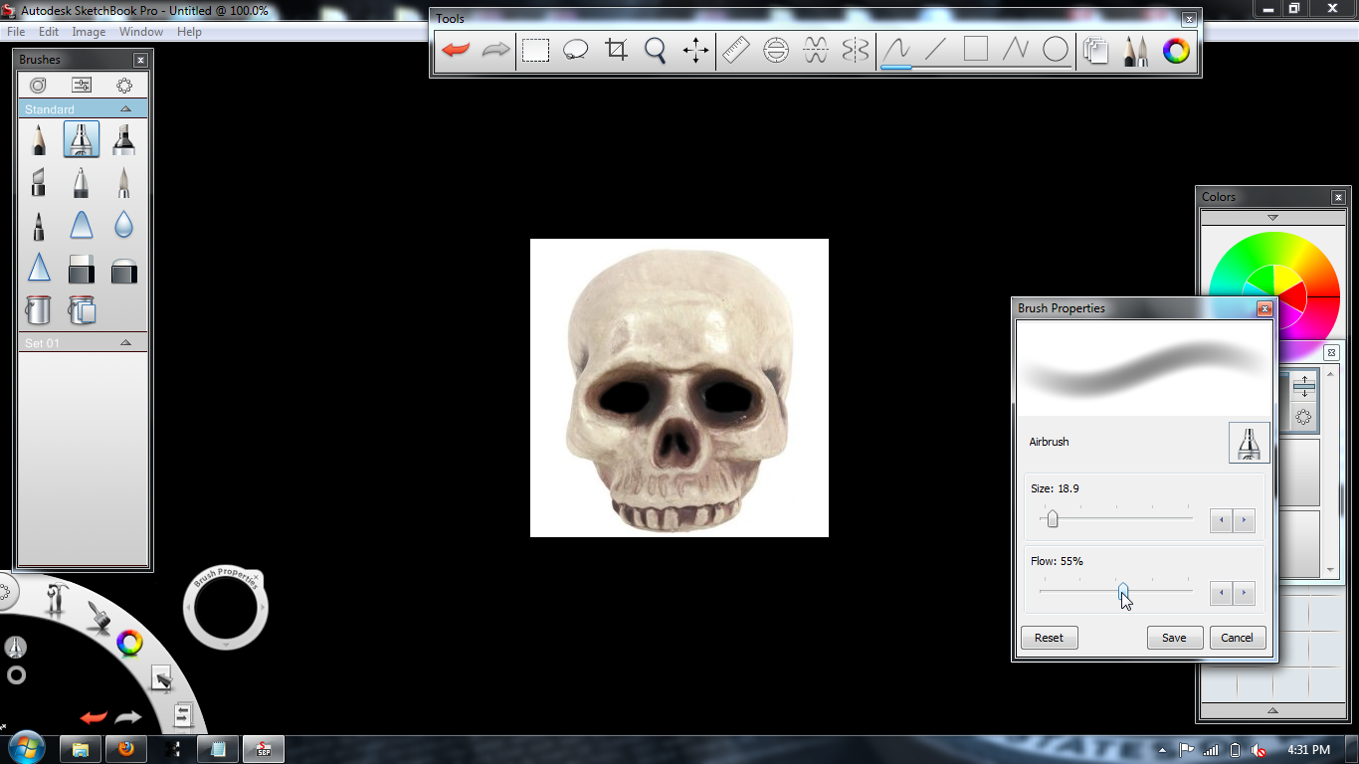Select the Hard eraser
Image resolution: width=1359 pixels, height=764 pixels.
(82, 269)
